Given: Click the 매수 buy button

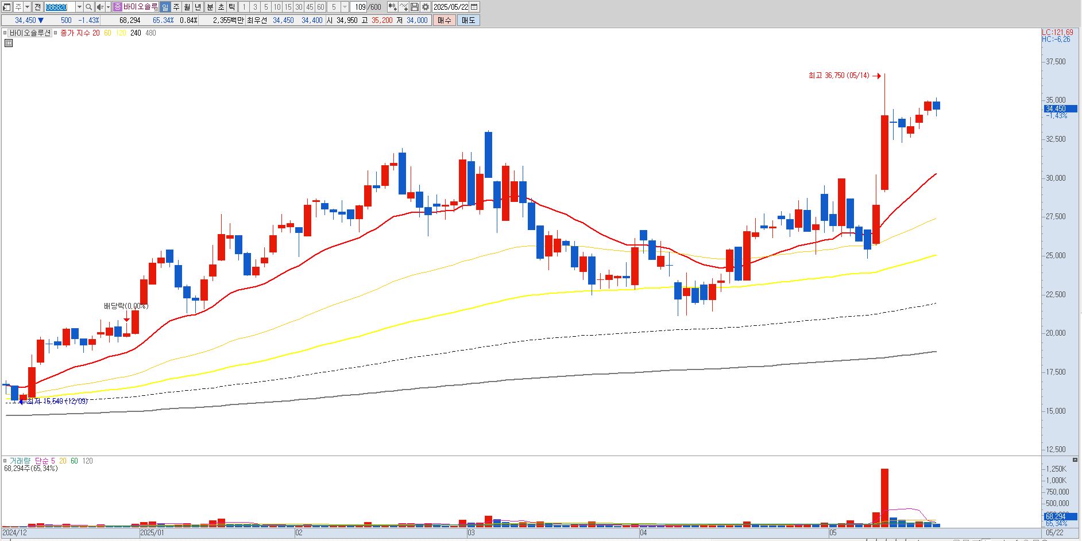Looking at the screenshot, I should [444, 20].
